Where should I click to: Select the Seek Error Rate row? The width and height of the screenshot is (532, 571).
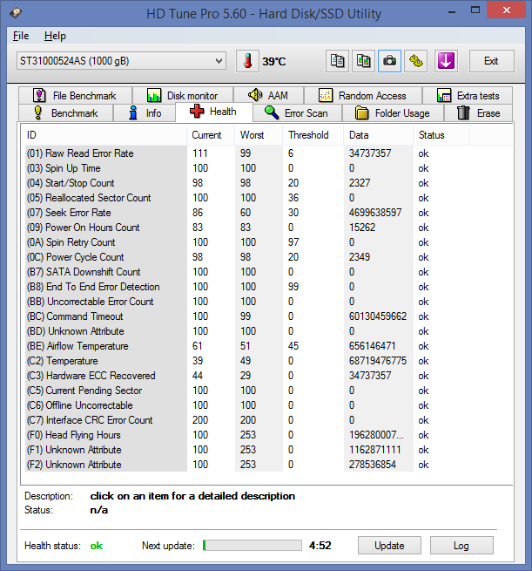pos(247,213)
